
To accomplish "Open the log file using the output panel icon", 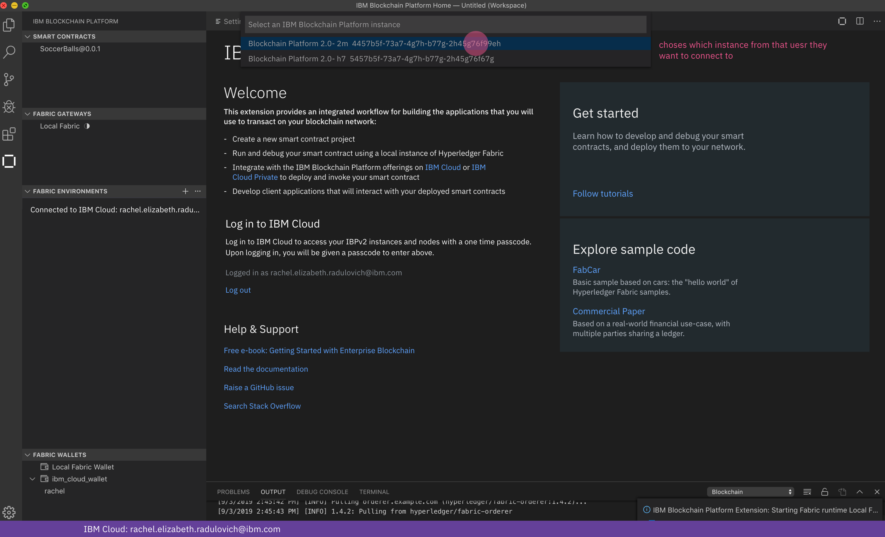I will [x=842, y=491].
